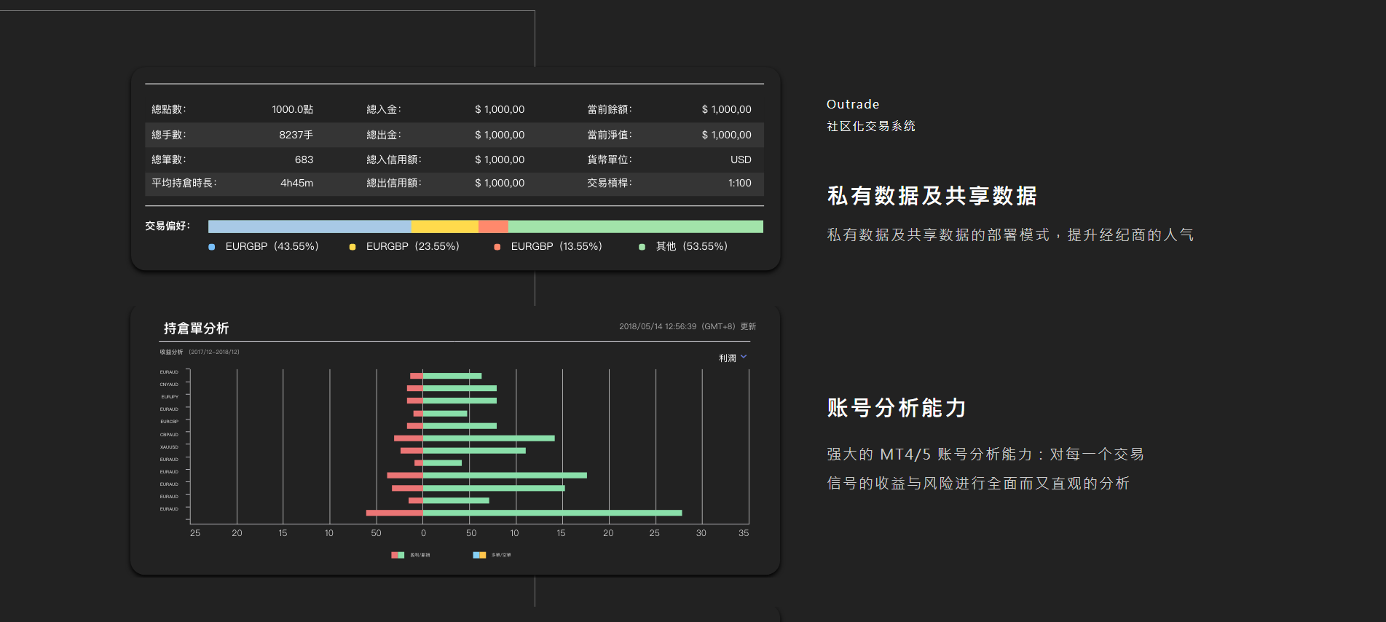
Task: Click the 持倉單分析 panel title
Action: 196,328
